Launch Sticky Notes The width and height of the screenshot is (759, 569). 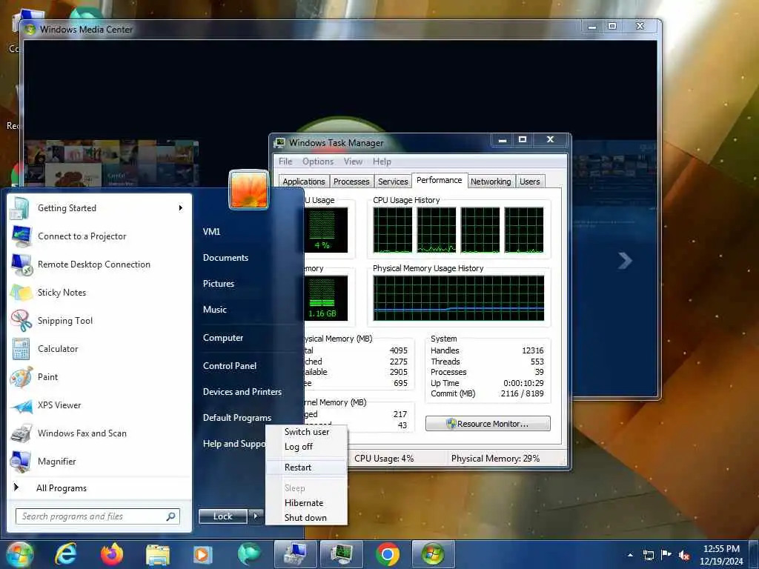point(99,292)
